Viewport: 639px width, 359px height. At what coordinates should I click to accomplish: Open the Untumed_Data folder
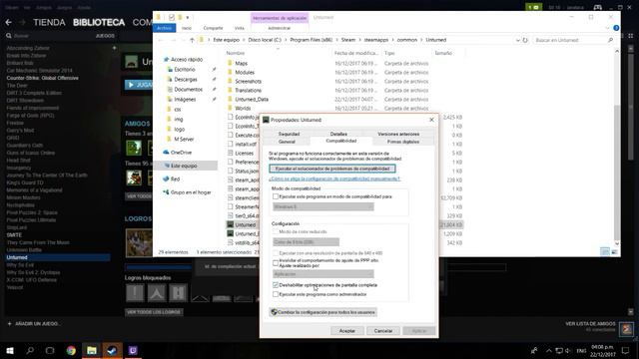pyautogui.click(x=252, y=100)
